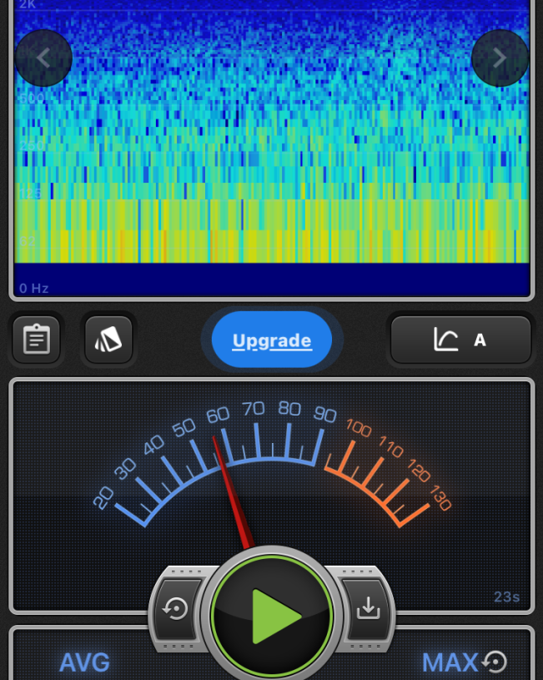543x680 pixels.
Task: Tap the MAX label
Action: click(x=450, y=662)
